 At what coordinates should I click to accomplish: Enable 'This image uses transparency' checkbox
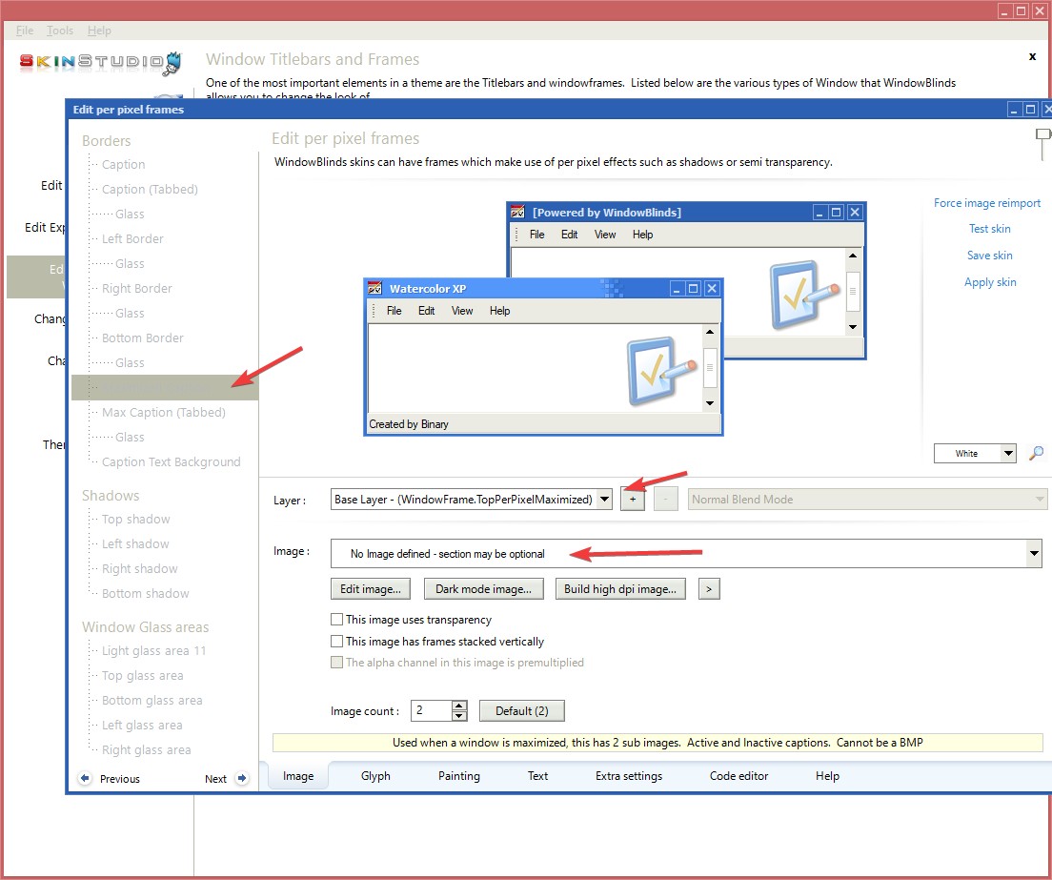coord(336,620)
